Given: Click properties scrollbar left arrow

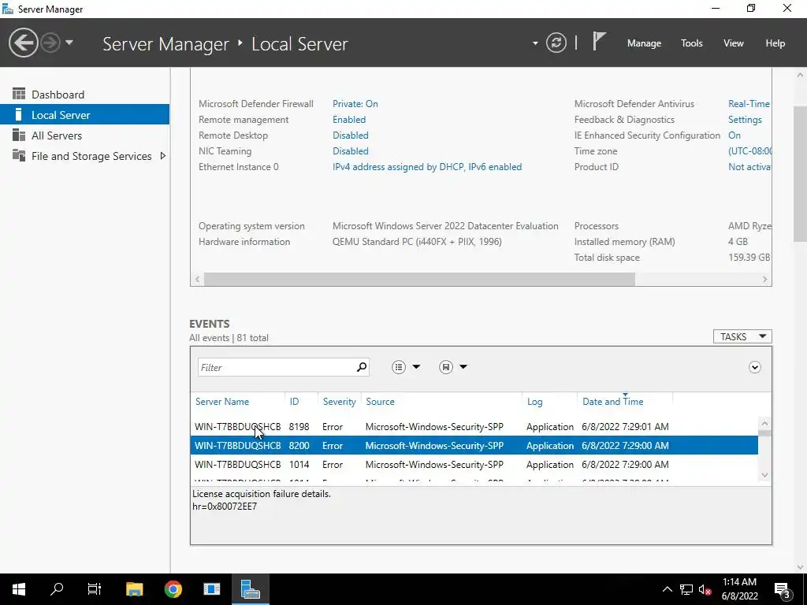Looking at the screenshot, I should click(197, 279).
